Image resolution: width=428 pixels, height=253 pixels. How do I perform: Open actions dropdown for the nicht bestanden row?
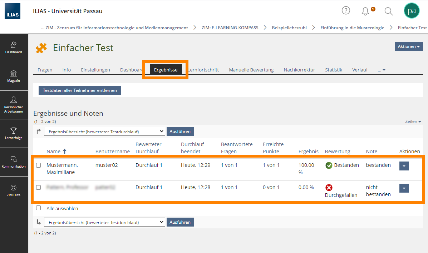[x=404, y=188]
